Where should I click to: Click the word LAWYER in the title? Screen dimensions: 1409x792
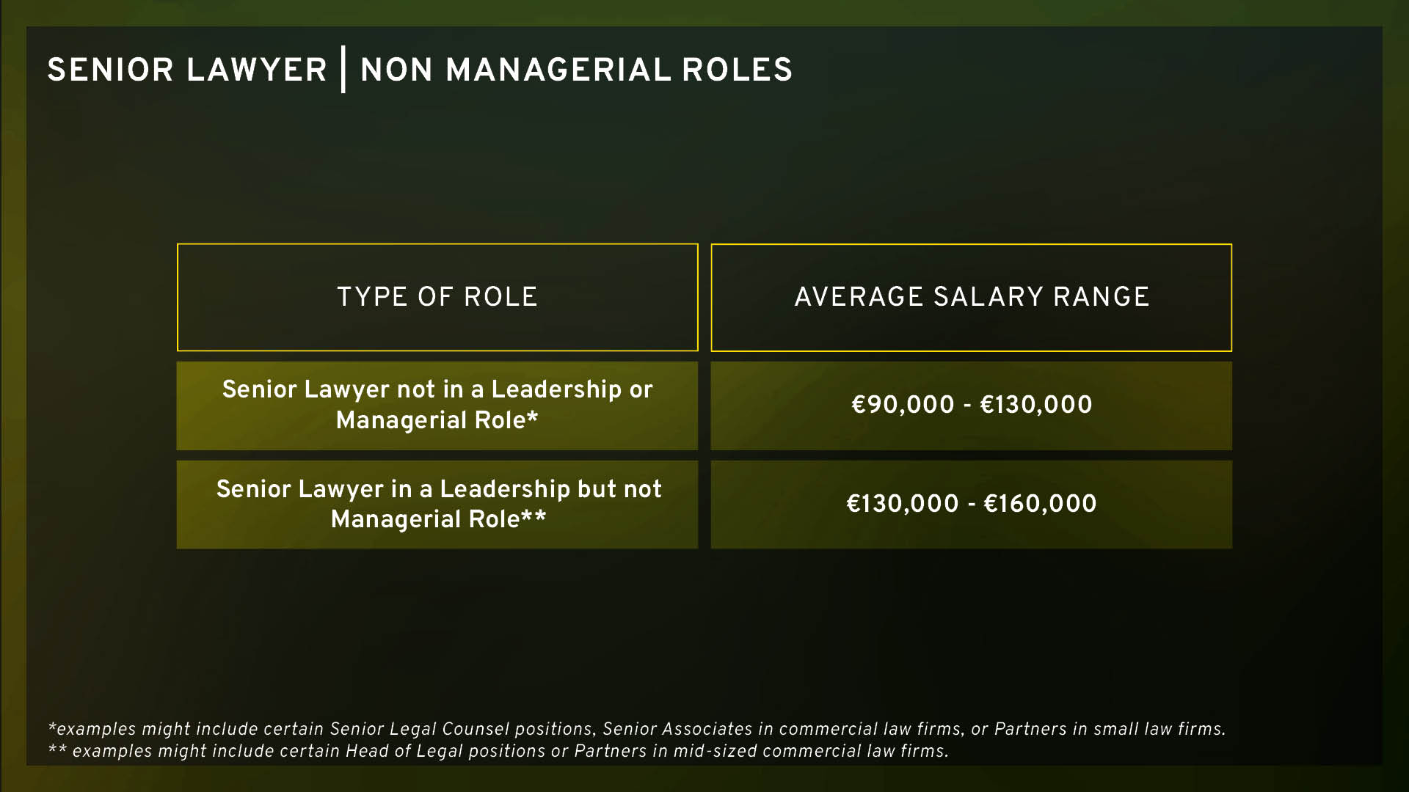click(256, 70)
